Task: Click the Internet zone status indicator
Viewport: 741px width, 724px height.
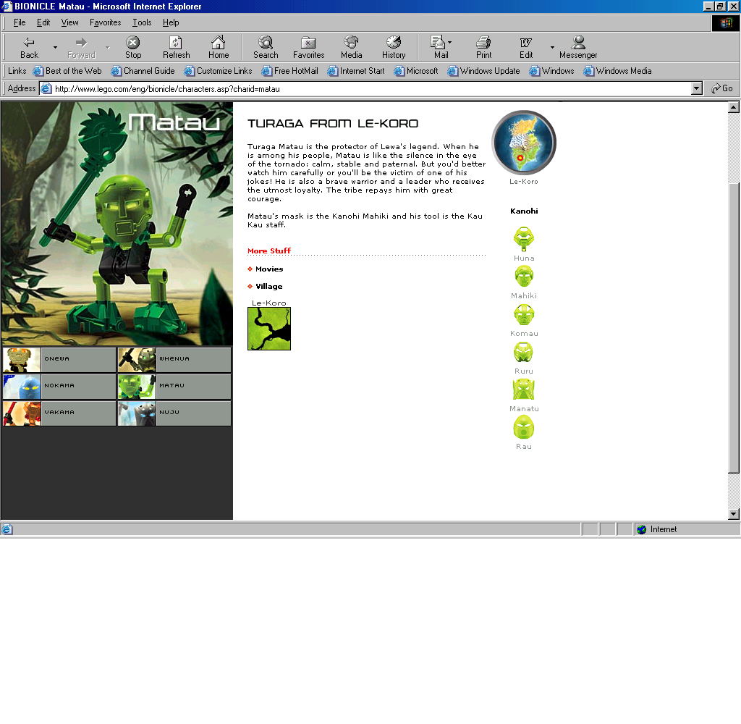Action: [x=687, y=530]
